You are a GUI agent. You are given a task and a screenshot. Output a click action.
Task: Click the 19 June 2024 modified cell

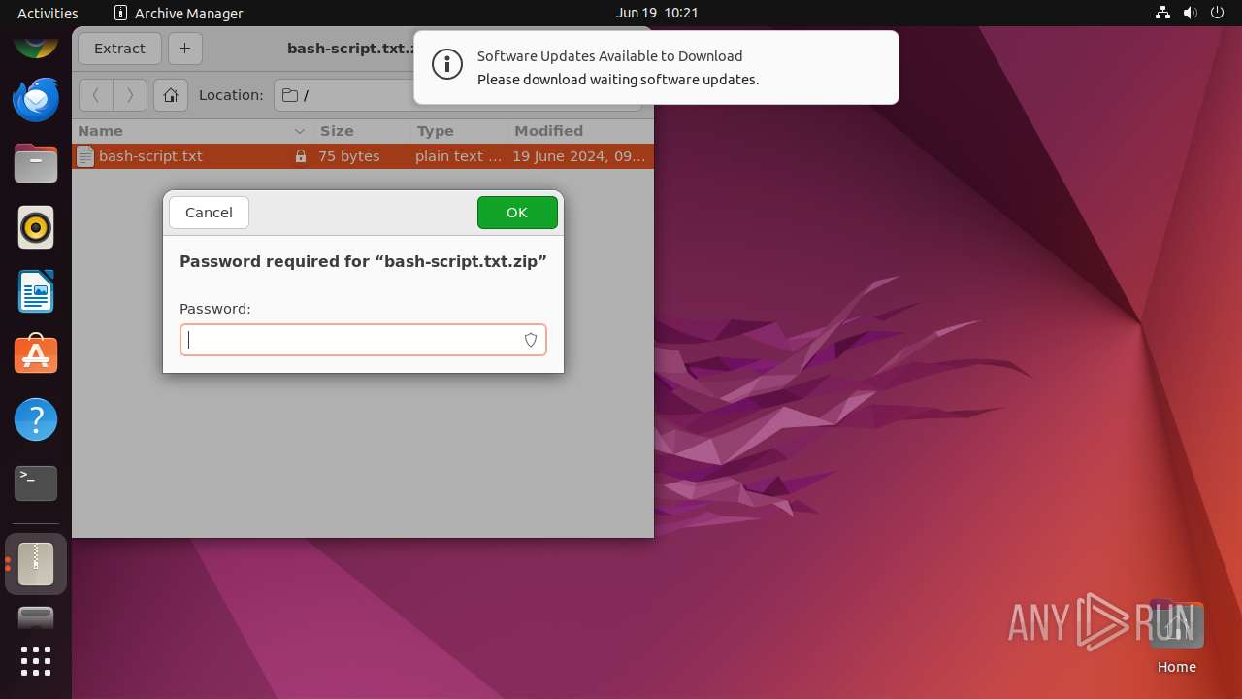coord(579,156)
